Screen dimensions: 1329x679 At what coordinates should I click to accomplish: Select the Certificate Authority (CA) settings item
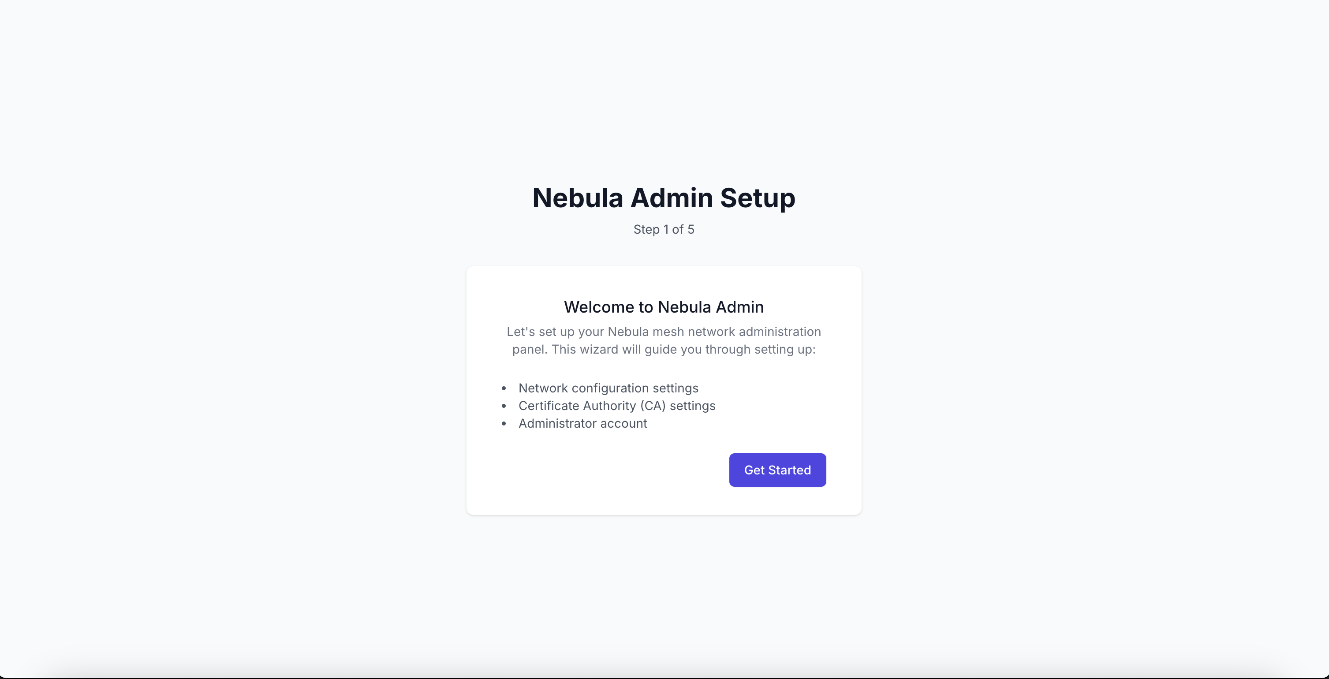(616, 406)
